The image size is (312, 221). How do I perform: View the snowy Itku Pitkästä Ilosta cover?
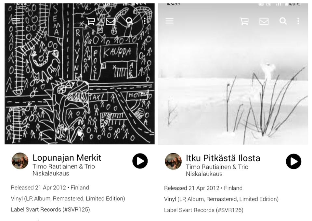(233, 74)
